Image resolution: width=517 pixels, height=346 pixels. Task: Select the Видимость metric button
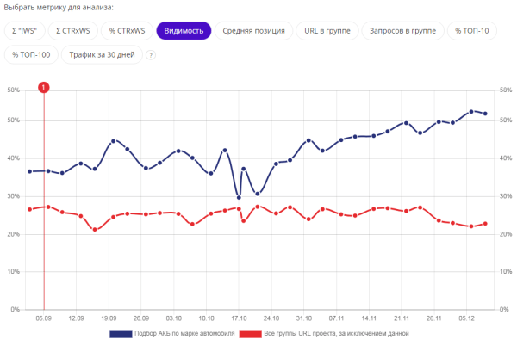point(183,31)
